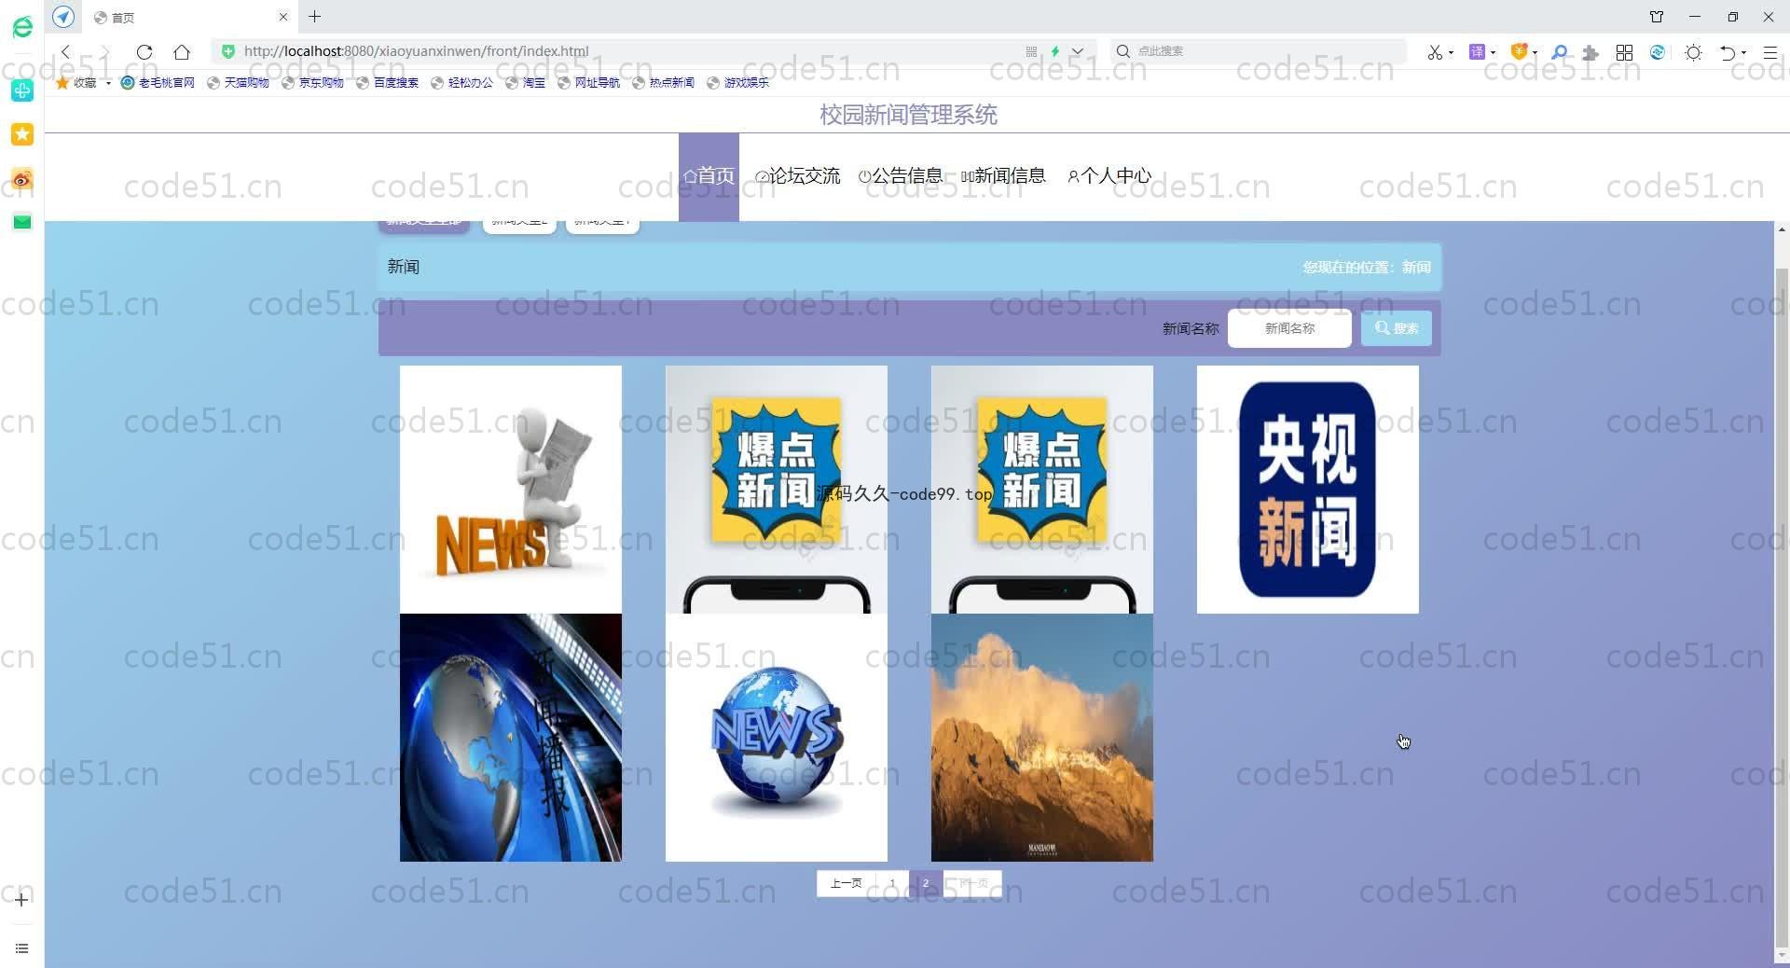Go to previous page with 上一页
1790x968 pixels.
(847, 883)
